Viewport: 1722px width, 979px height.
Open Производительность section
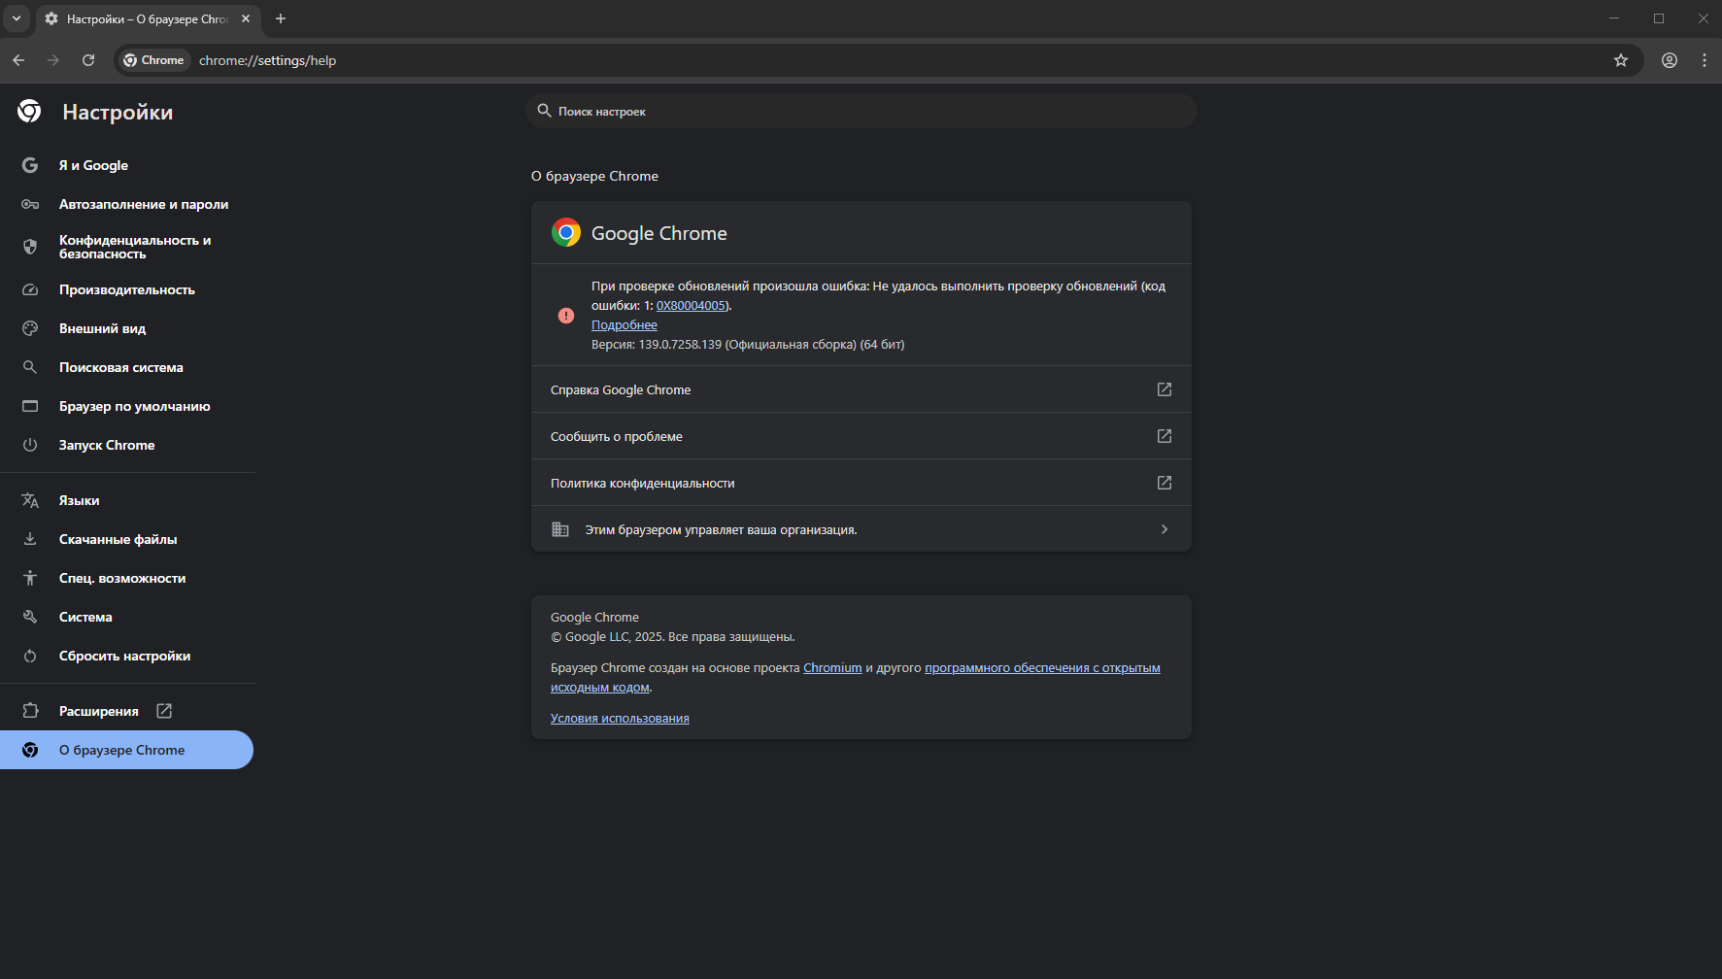coord(127,289)
